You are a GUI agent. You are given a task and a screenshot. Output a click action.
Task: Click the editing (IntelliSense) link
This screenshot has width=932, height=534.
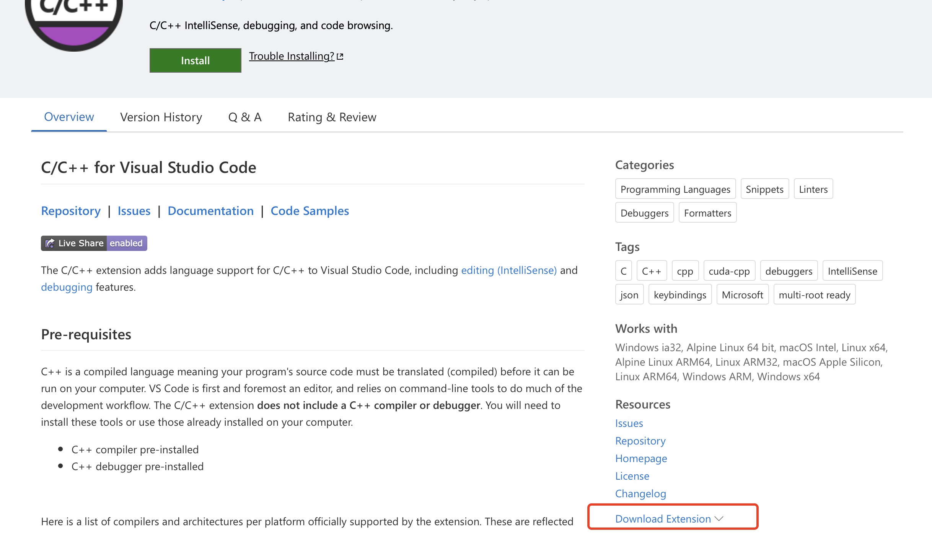click(x=509, y=270)
